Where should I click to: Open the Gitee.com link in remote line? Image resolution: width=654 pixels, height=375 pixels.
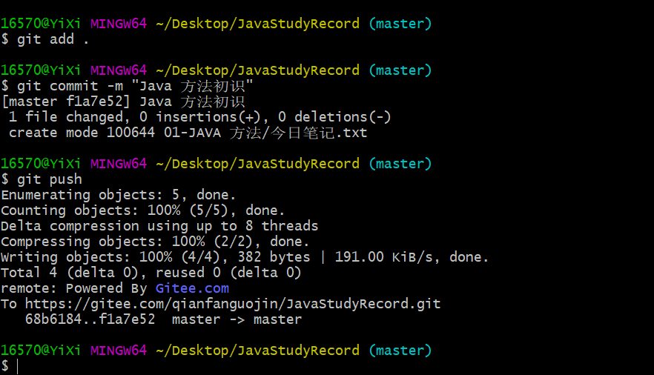(x=192, y=288)
